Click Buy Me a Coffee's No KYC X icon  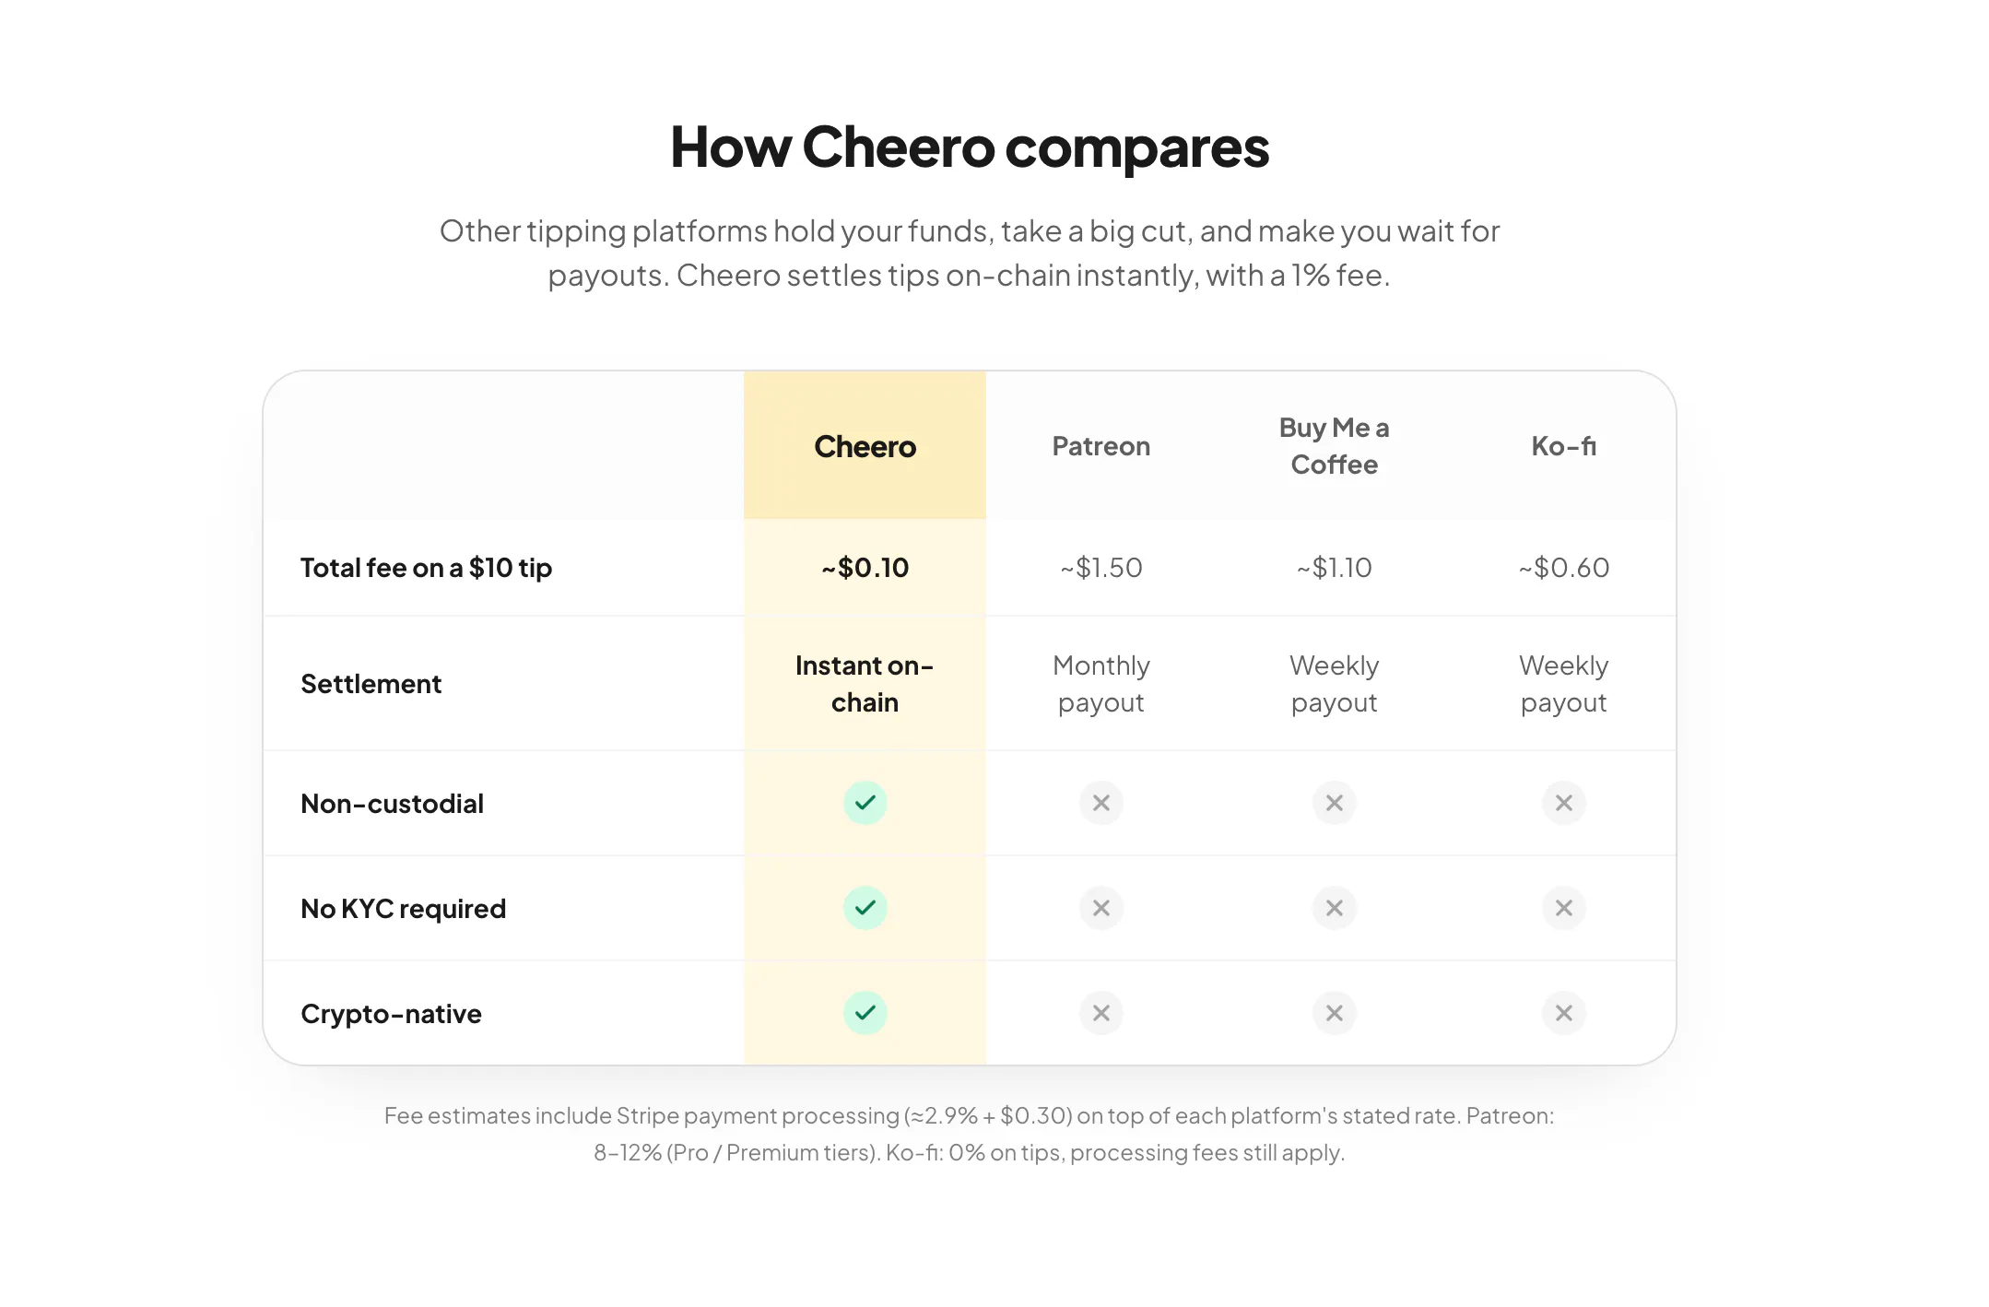1334,908
